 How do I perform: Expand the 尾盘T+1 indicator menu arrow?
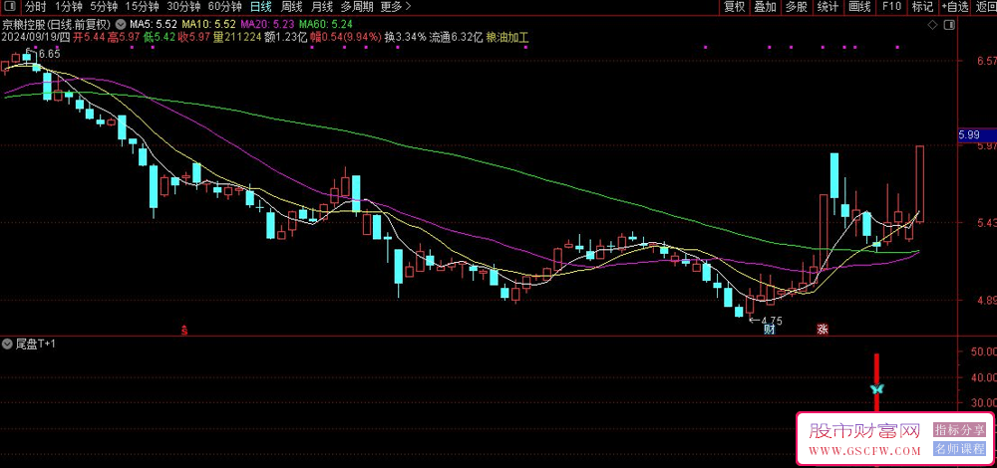coord(7,345)
